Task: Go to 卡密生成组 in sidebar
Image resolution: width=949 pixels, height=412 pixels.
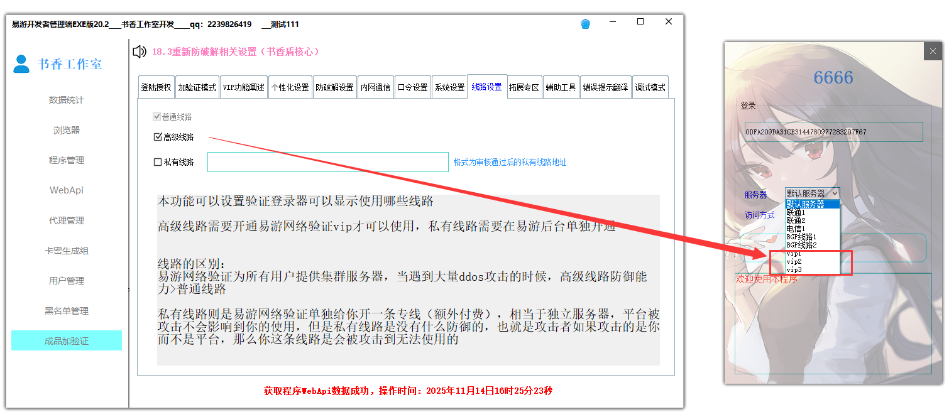Action: (67, 251)
